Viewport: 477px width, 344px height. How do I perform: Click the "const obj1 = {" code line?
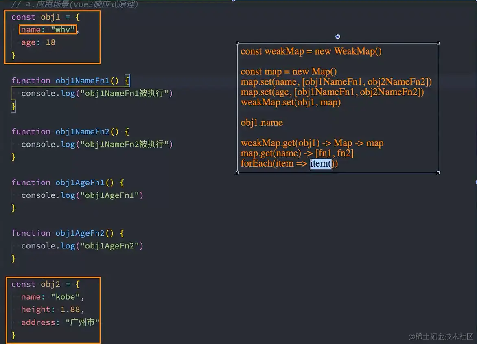coord(46,17)
